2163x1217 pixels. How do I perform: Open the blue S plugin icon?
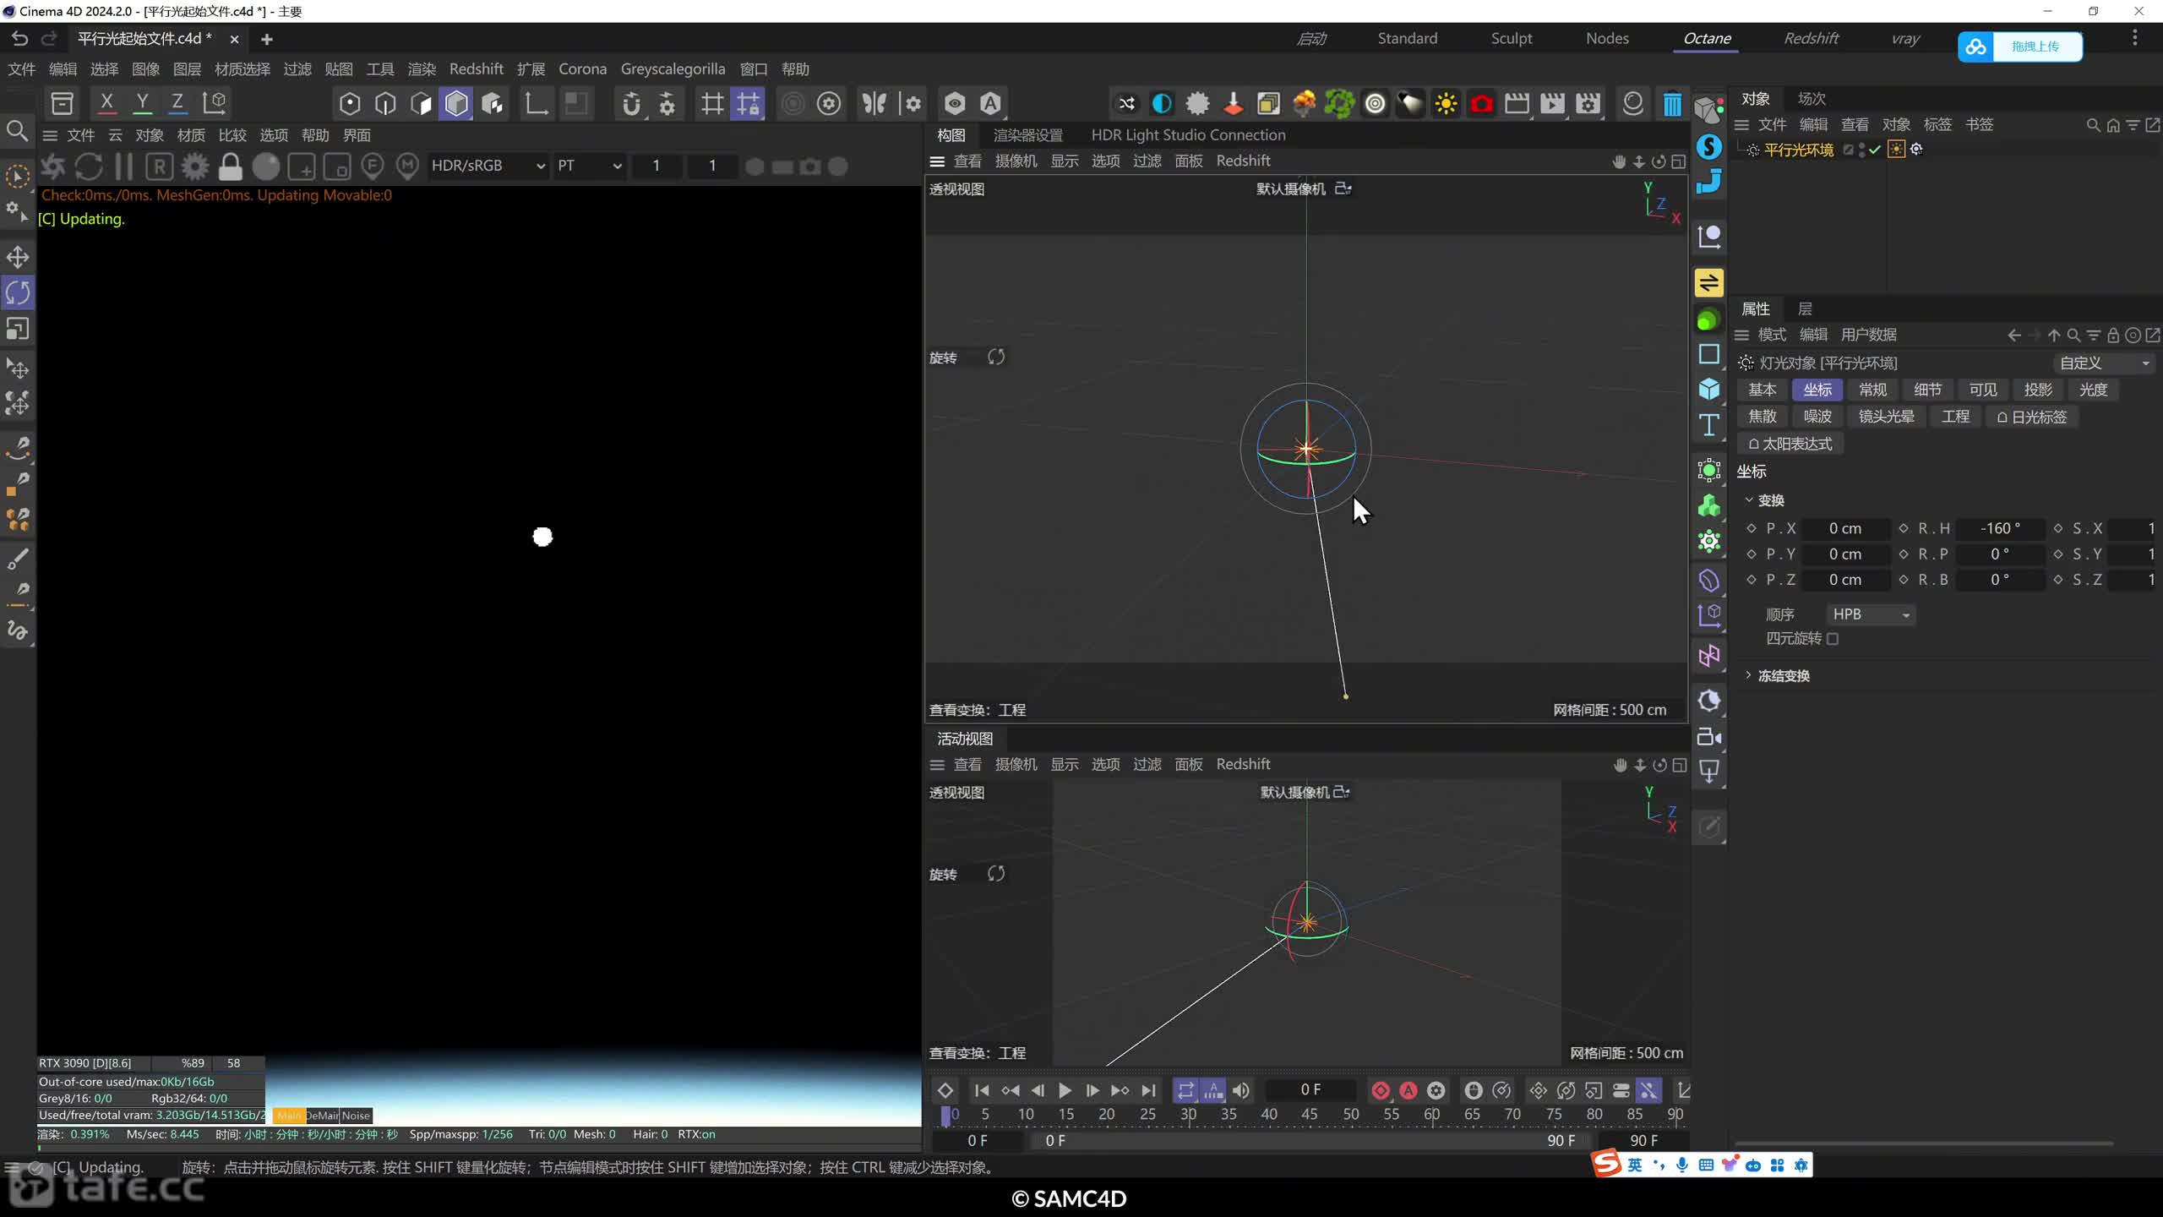click(1708, 147)
